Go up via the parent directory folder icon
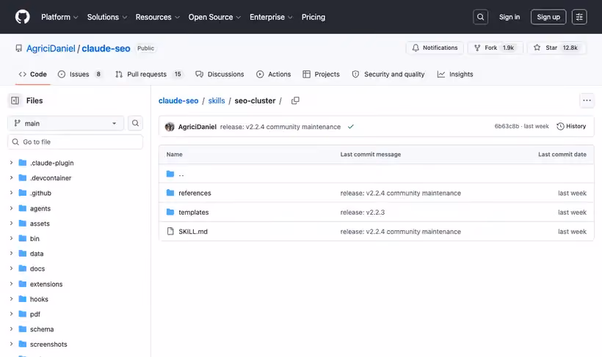This screenshot has width=602, height=357. coord(170,174)
